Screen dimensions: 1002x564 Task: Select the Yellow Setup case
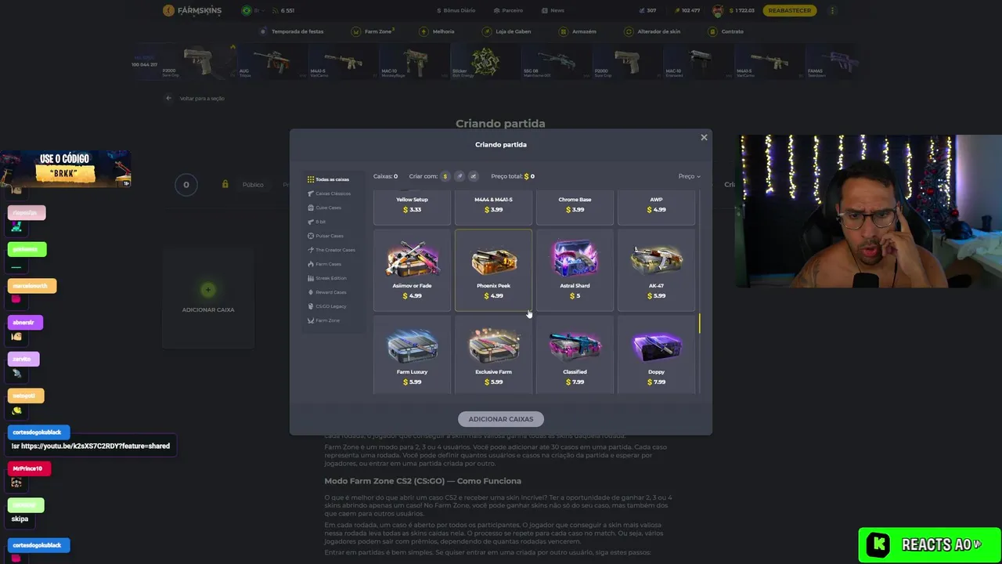412,208
